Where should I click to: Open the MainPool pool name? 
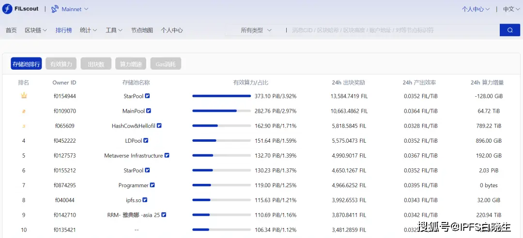point(134,111)
